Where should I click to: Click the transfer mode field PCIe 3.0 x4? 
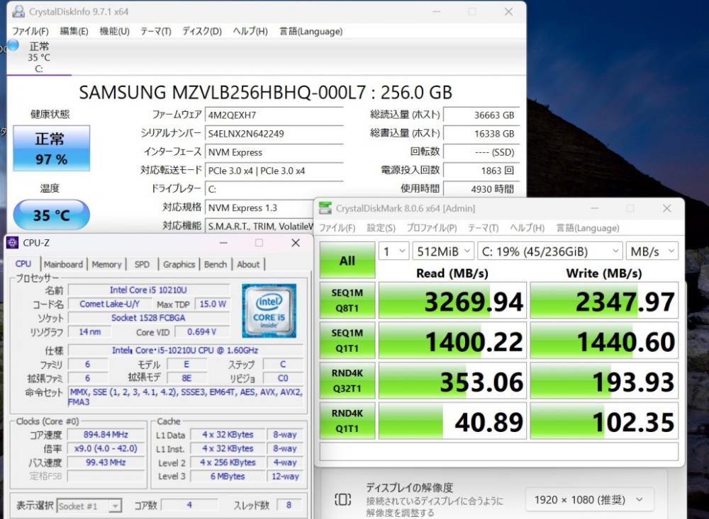tap(274, 171)
